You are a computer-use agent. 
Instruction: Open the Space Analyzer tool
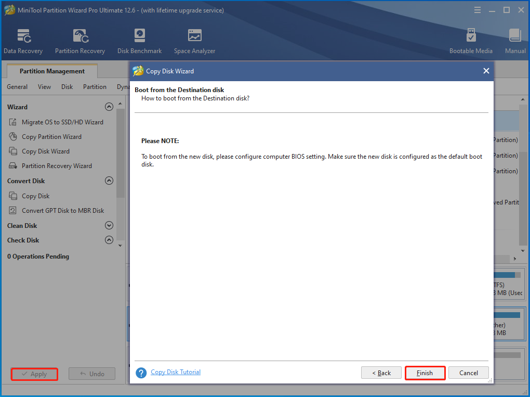(x=194, y=41)
